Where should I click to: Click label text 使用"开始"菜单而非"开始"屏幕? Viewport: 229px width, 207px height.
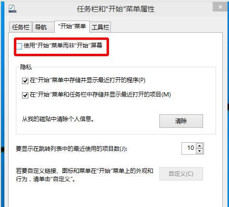63,46
